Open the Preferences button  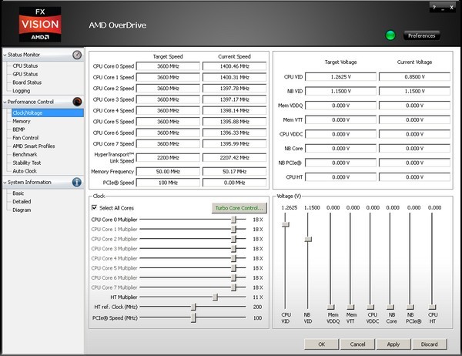(421, 35)
